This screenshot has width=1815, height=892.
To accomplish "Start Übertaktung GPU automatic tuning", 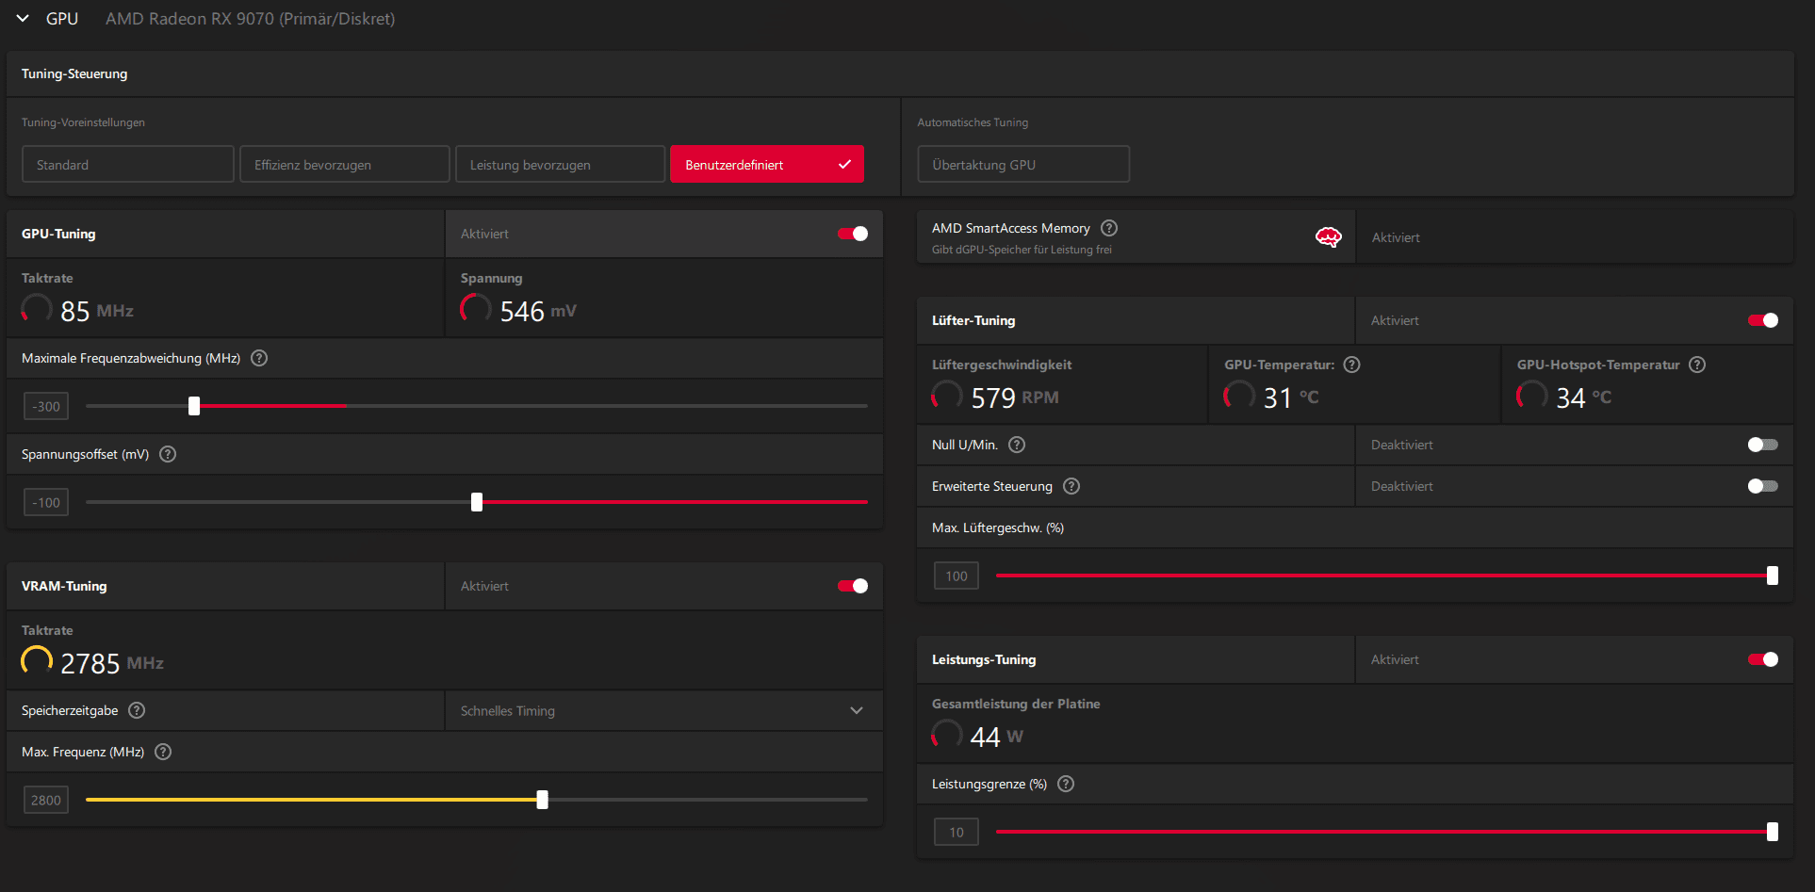I will coord(1023,164).
